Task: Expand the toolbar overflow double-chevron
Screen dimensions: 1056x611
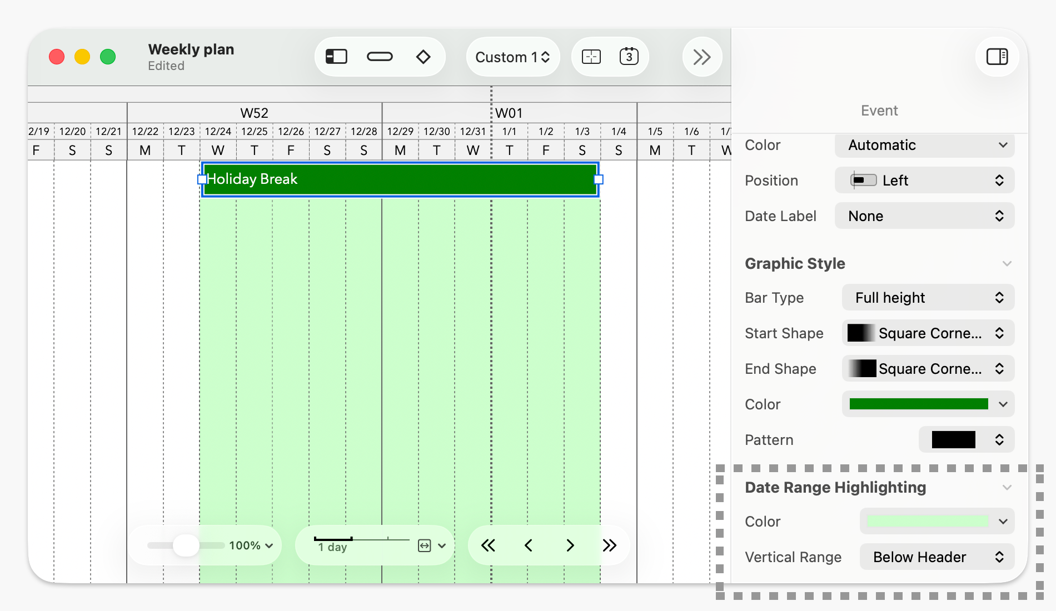Action: point(701,56)
